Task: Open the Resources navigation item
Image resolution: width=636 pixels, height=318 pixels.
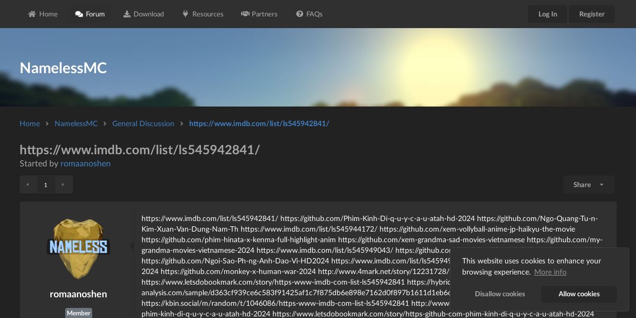Action: point(203,14)
